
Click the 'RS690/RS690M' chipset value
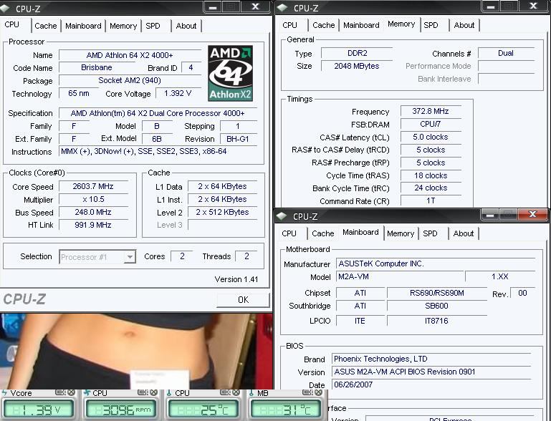coord(437,293)
